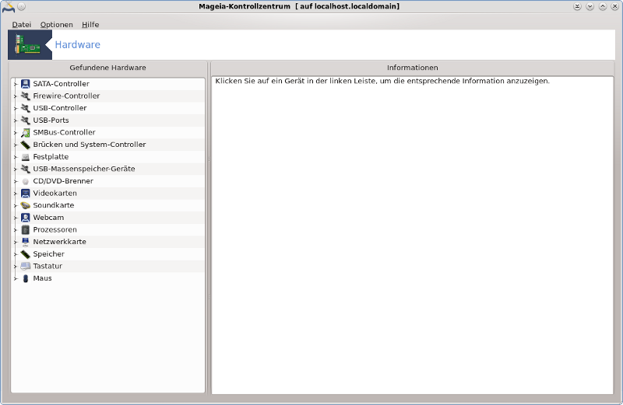Select the USB-Ports label
The width and height of the screenshot is (623, 405).
51,120
